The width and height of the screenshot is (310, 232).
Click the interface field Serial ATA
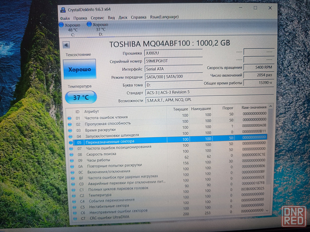[174, 69]
